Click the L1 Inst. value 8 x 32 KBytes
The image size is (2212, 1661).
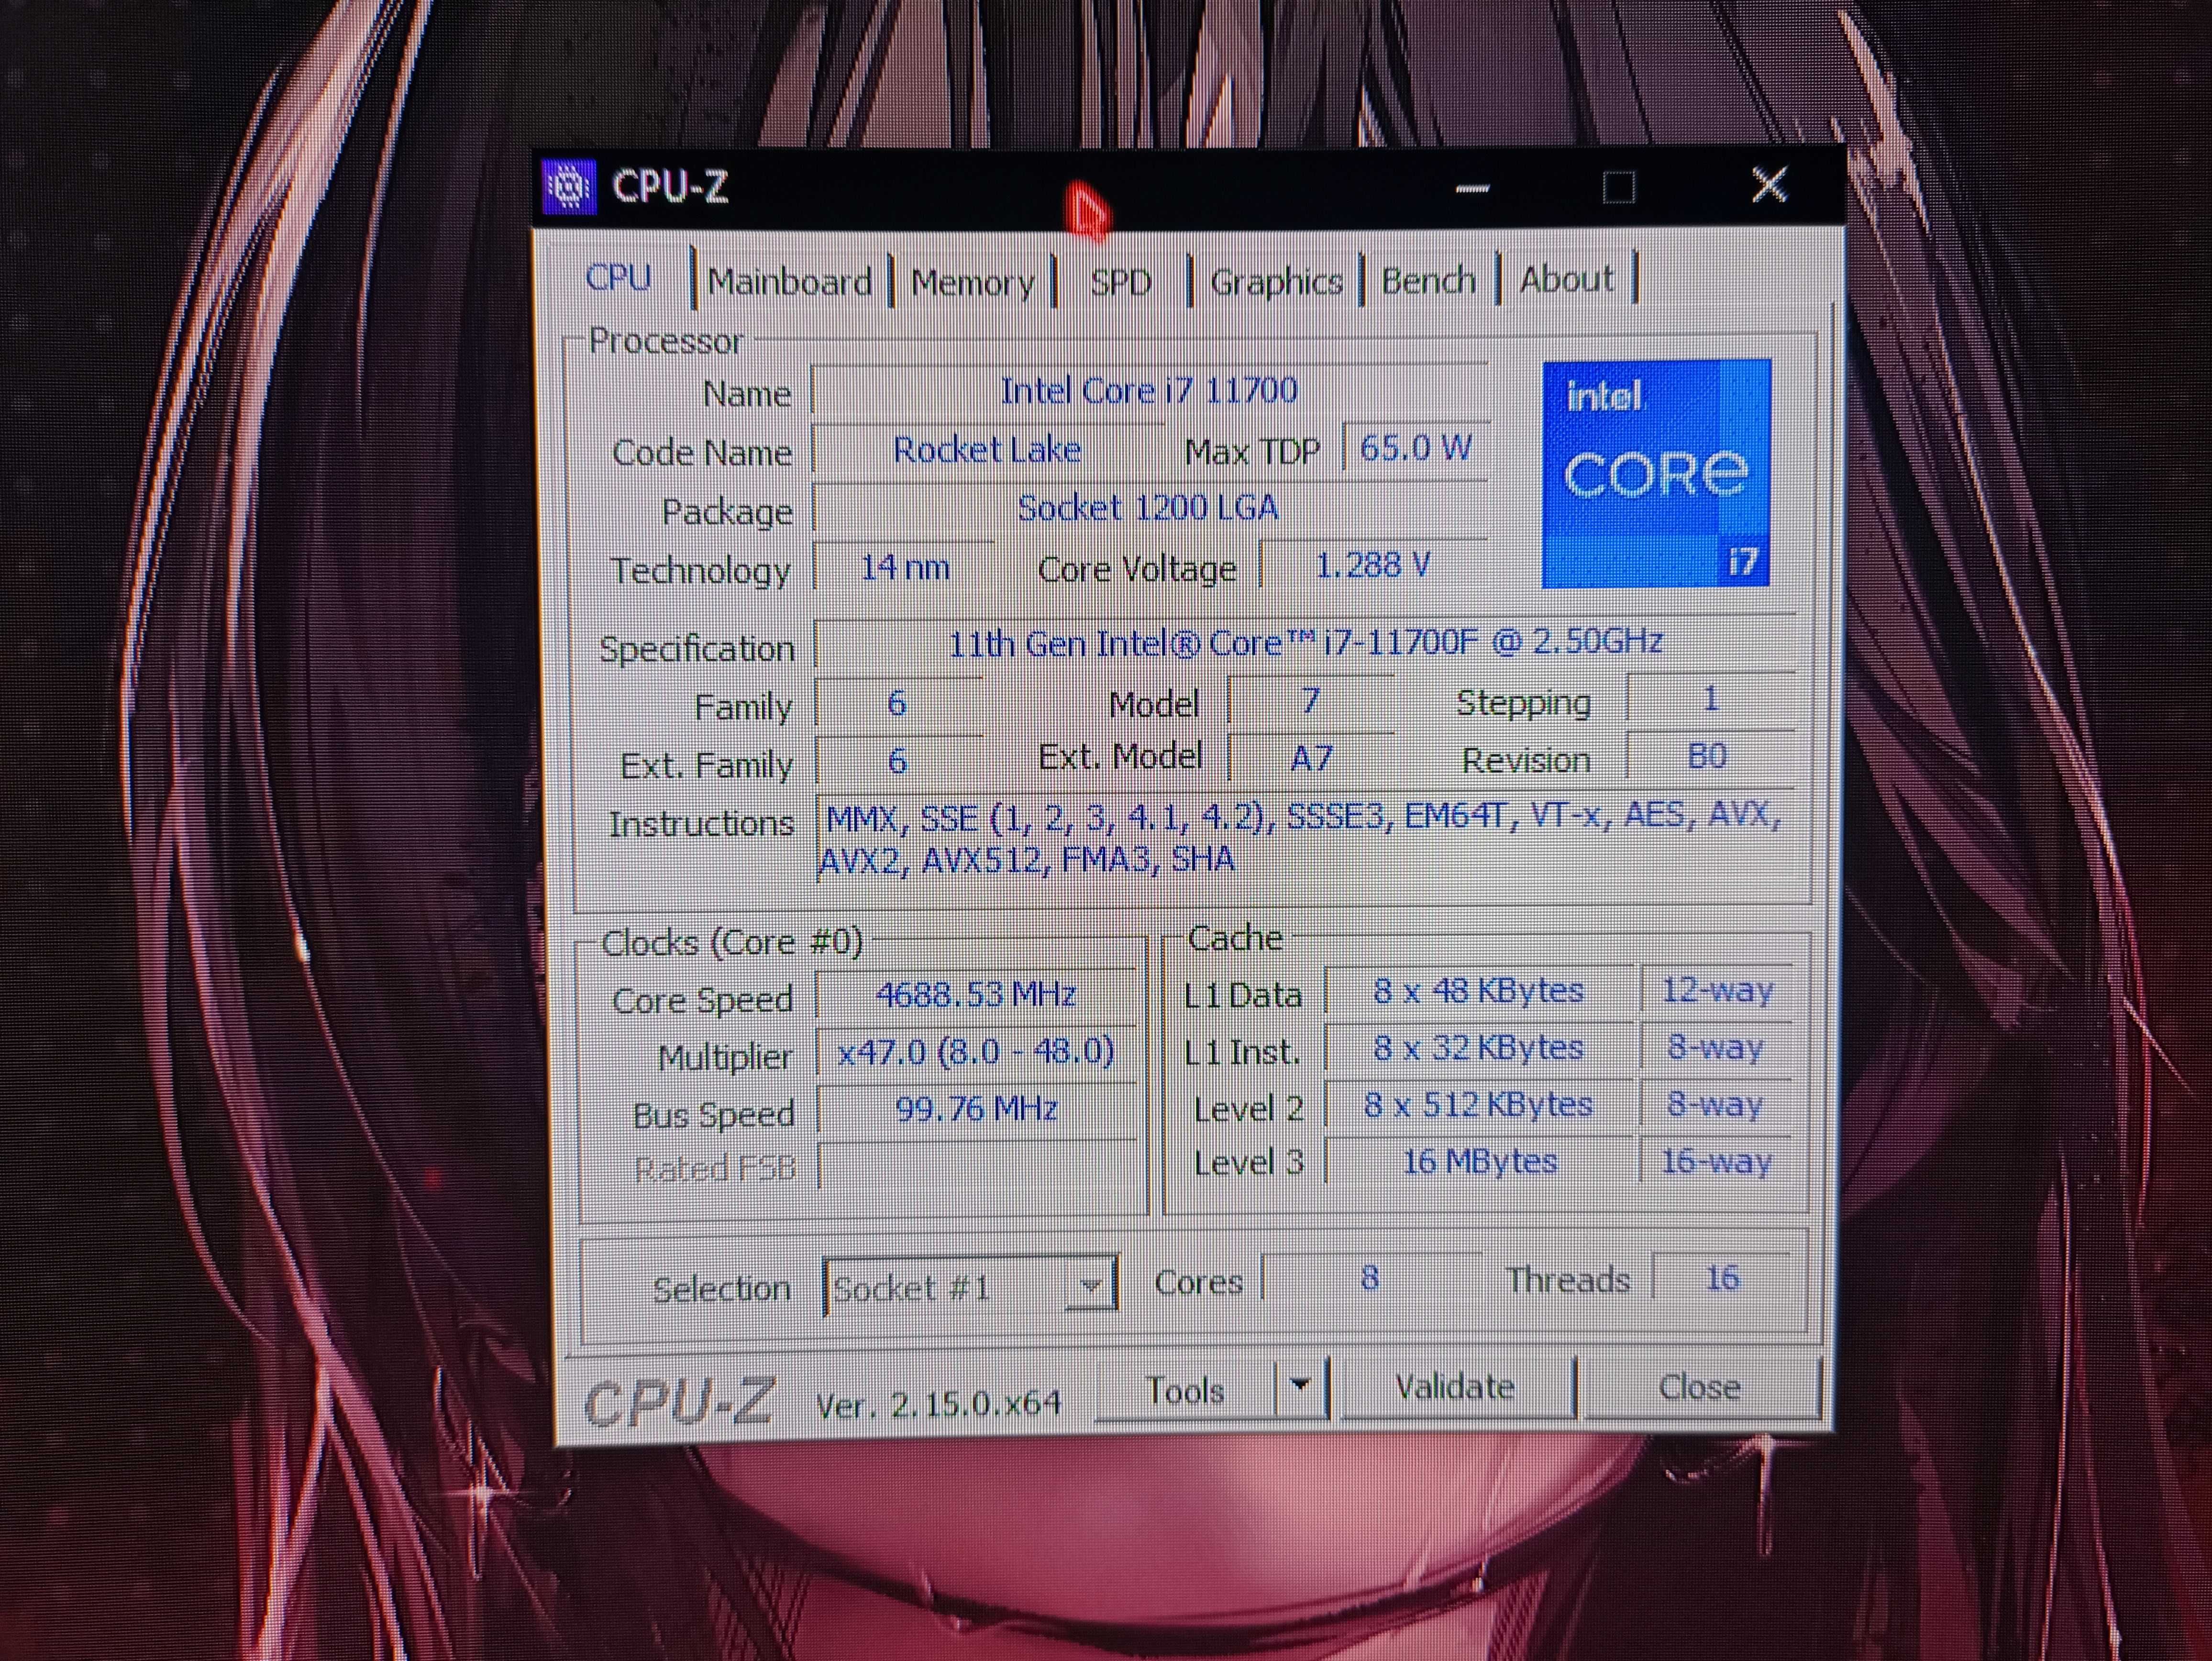(1479, 1048)
